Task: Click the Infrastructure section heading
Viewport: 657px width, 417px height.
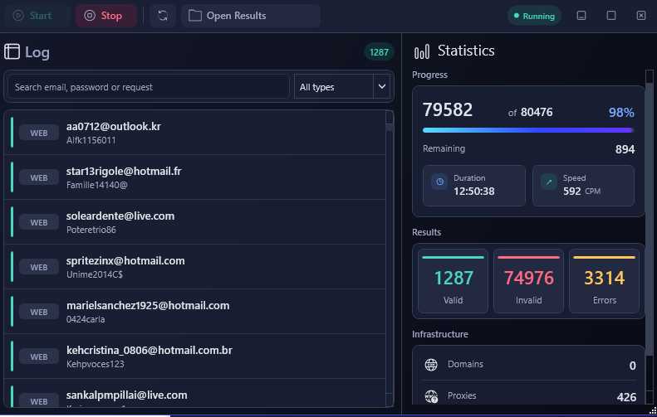Action: tap(440, 334)
